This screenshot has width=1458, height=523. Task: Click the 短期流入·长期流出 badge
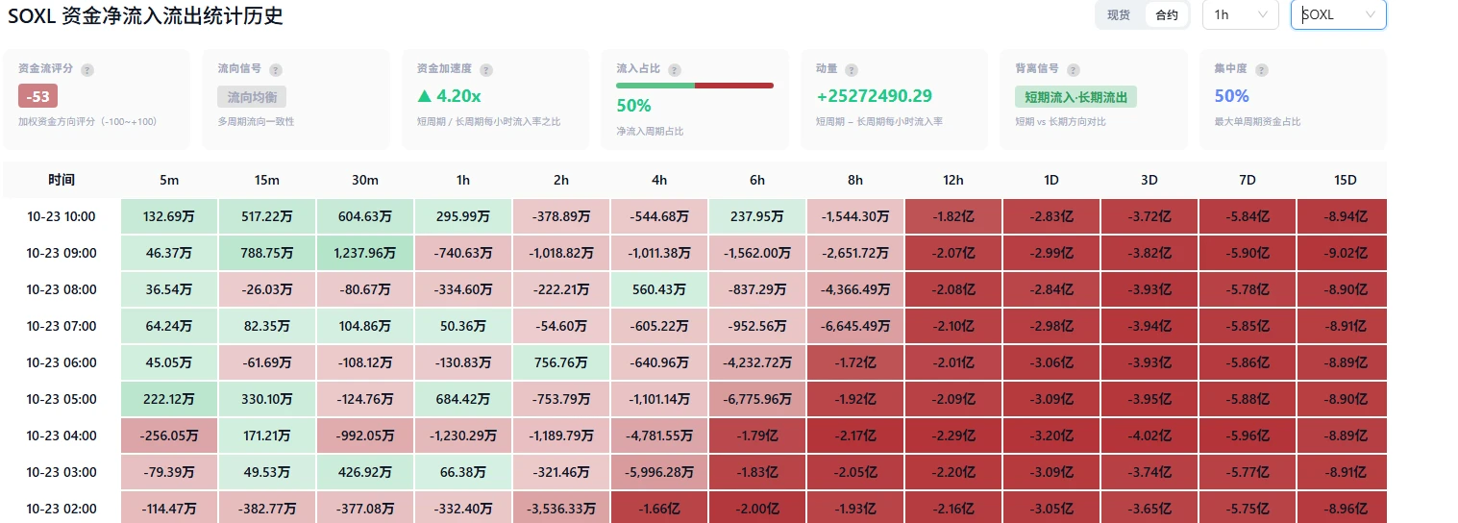tap(1076, 97)
